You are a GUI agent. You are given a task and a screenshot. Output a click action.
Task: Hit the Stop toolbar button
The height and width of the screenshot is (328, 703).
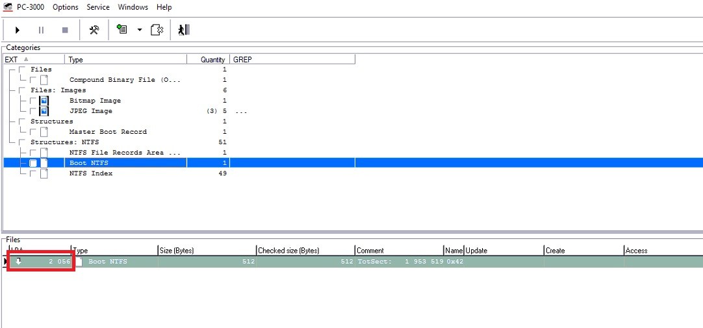click(65, 30)
